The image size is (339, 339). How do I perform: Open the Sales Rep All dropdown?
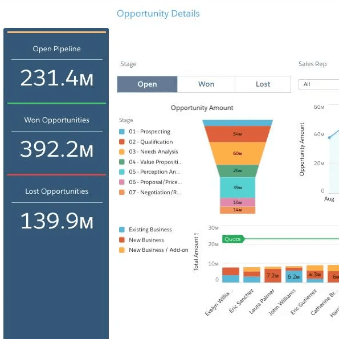319,84
